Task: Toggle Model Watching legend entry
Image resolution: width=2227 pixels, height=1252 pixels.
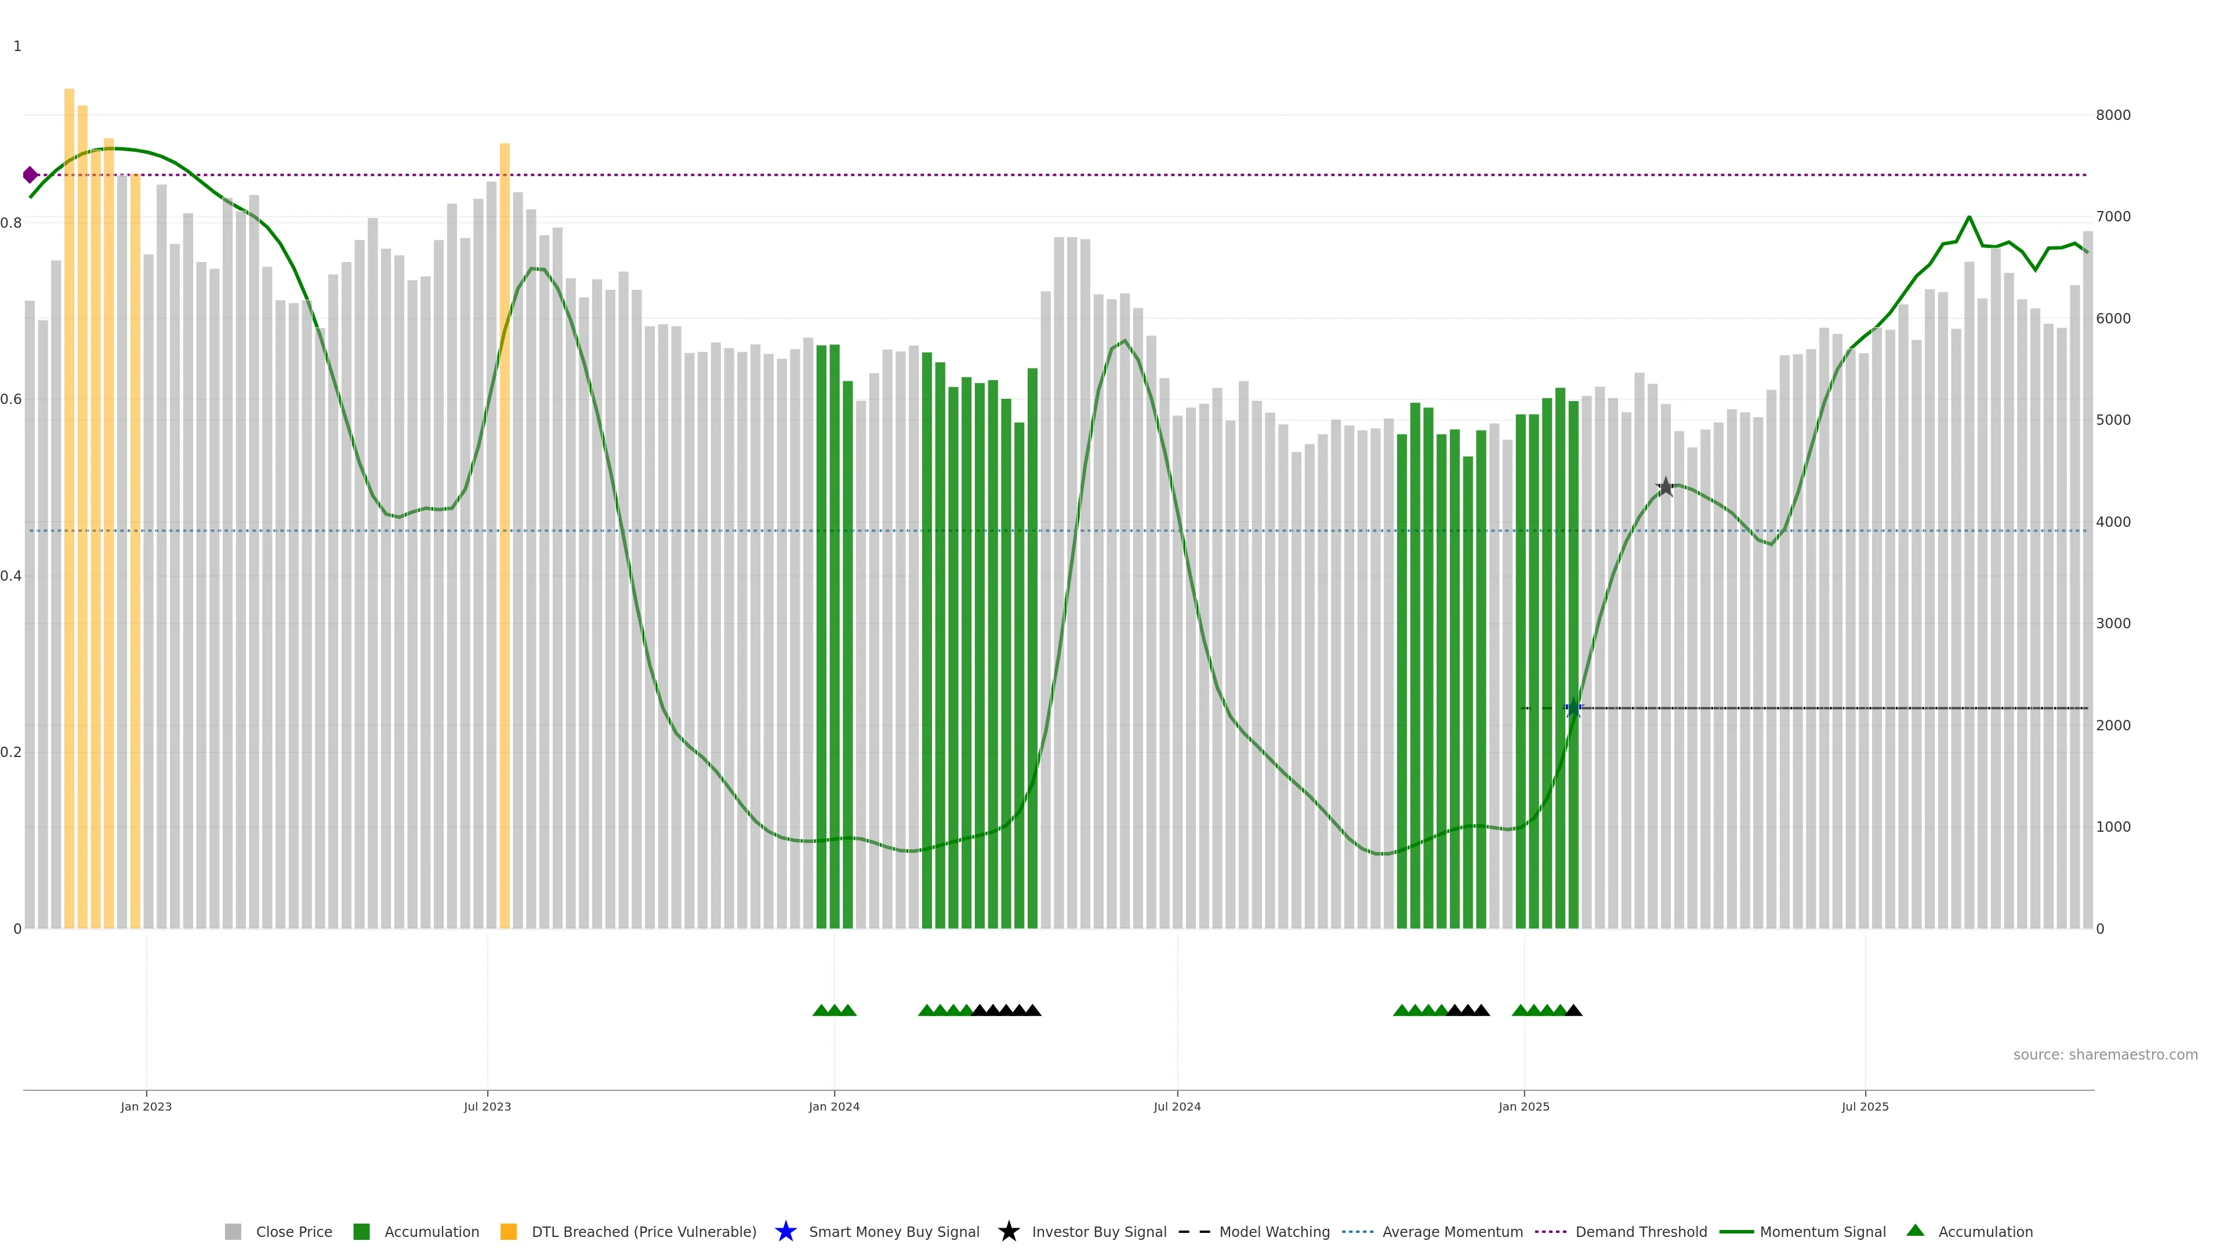Action: 1274,1231
